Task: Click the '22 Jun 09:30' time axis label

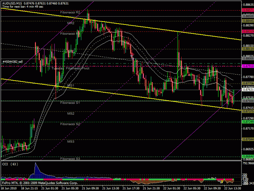Action: [212, 188]
